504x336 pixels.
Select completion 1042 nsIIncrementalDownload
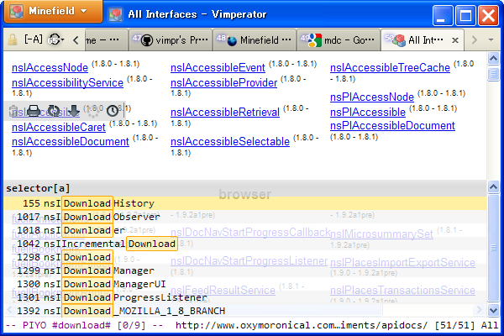point(245,244)
